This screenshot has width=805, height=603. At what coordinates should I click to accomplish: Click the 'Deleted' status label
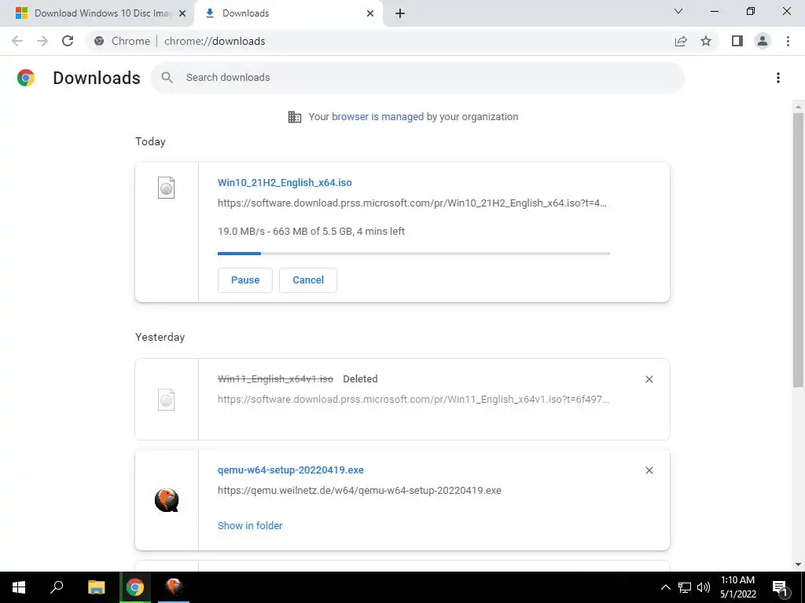360,379
